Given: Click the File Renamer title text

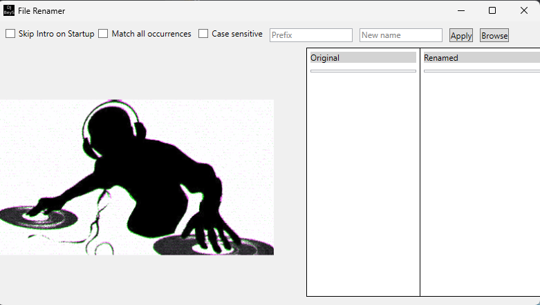Looking at the screenshot, I should pos(41,11).
